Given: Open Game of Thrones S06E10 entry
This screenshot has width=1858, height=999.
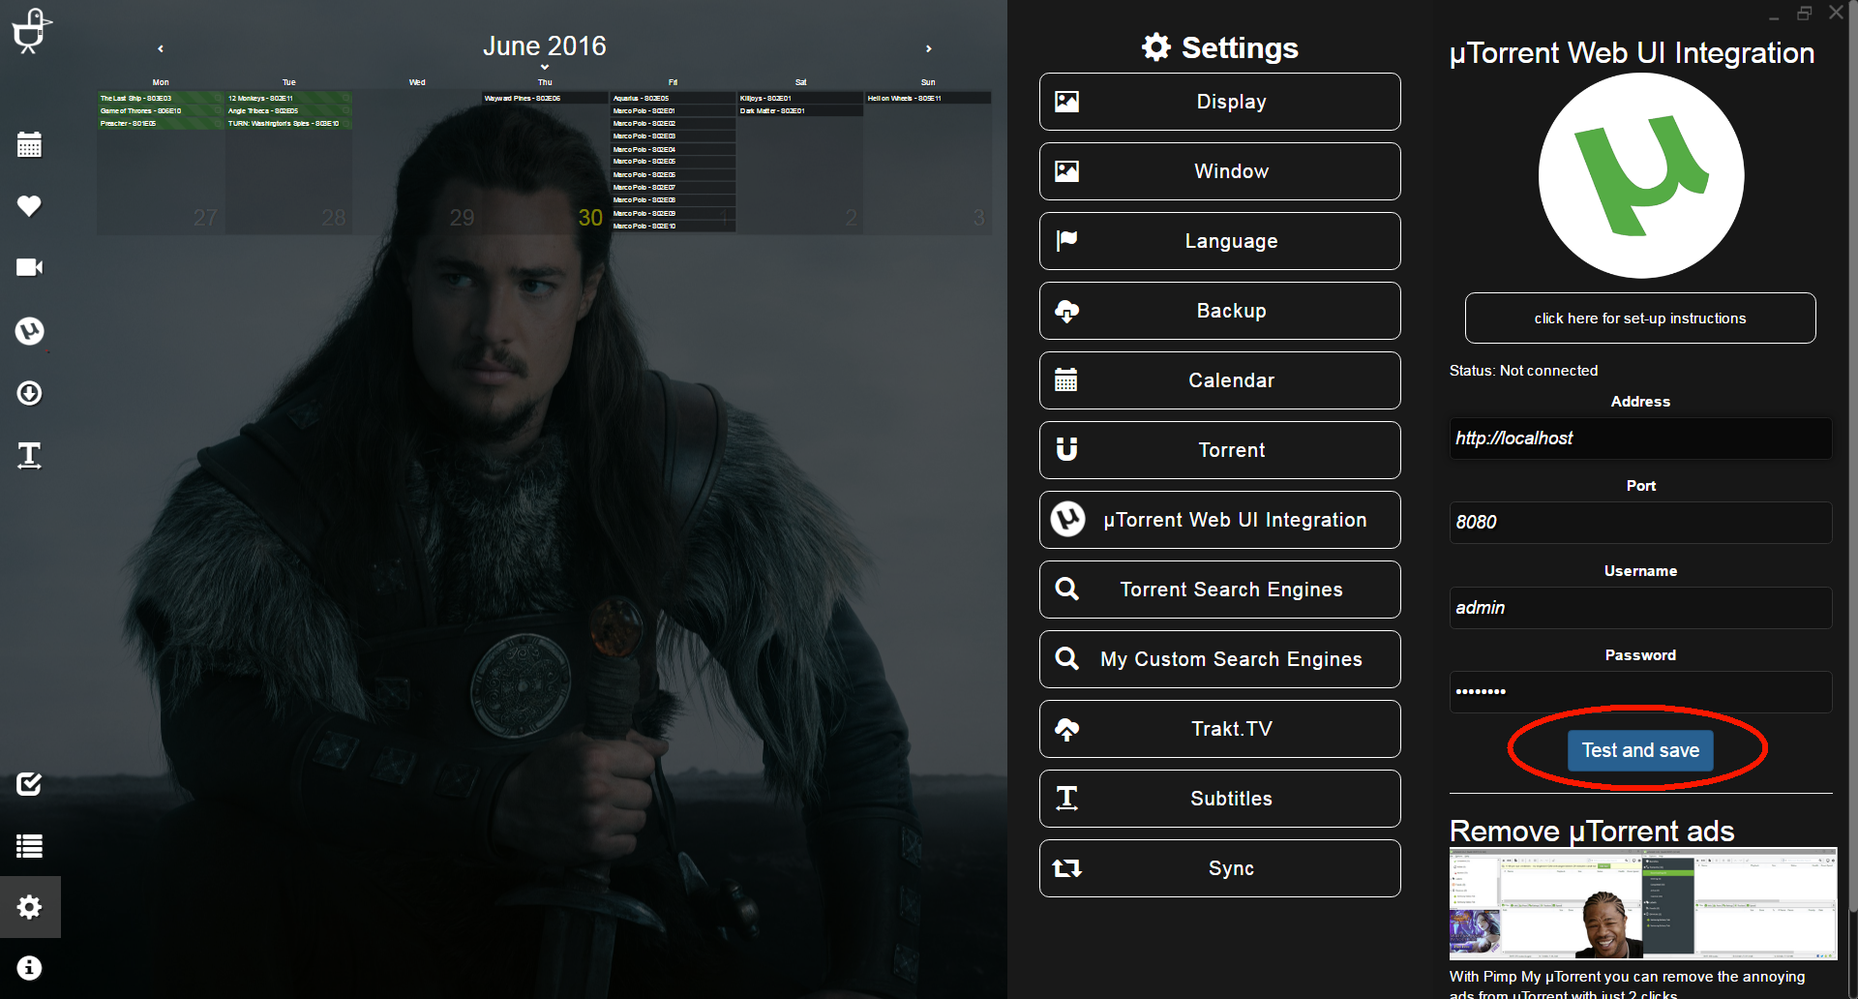Looking at the screenshot, I should pyautogui.click(x=161, y=110).
